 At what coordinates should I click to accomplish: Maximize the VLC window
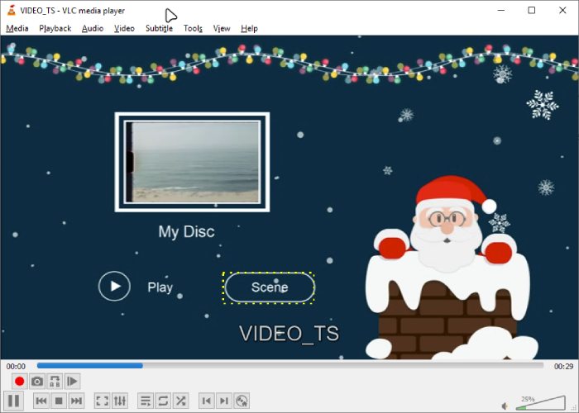(531, 10)
